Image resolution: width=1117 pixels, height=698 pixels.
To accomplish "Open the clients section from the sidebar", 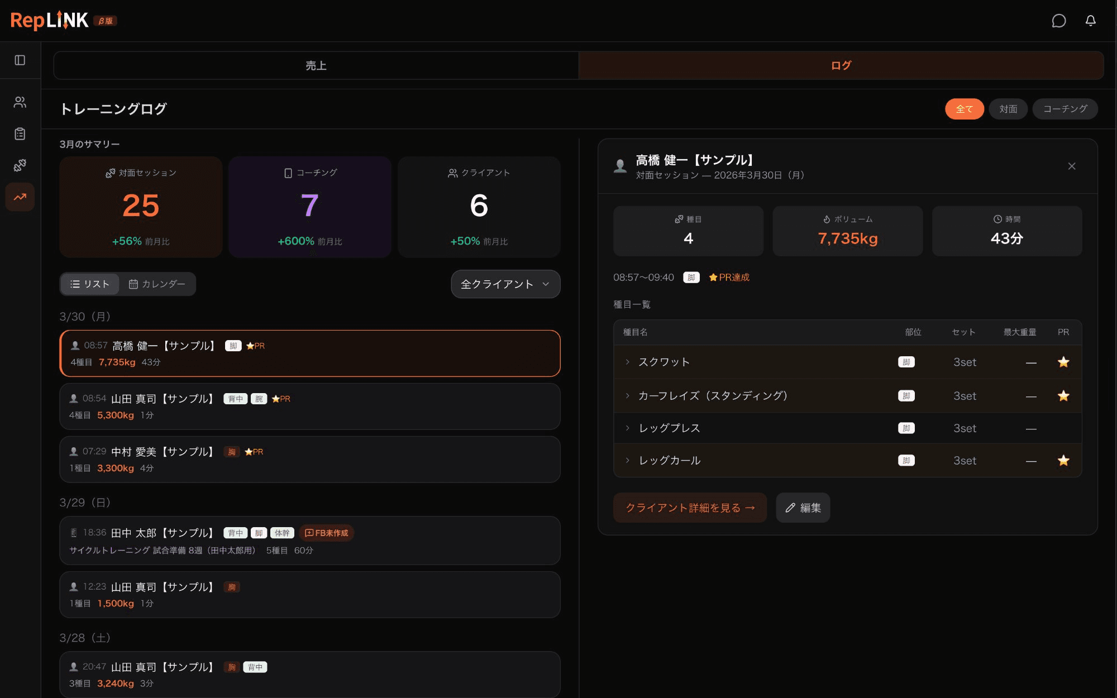I will coord(20,102).
